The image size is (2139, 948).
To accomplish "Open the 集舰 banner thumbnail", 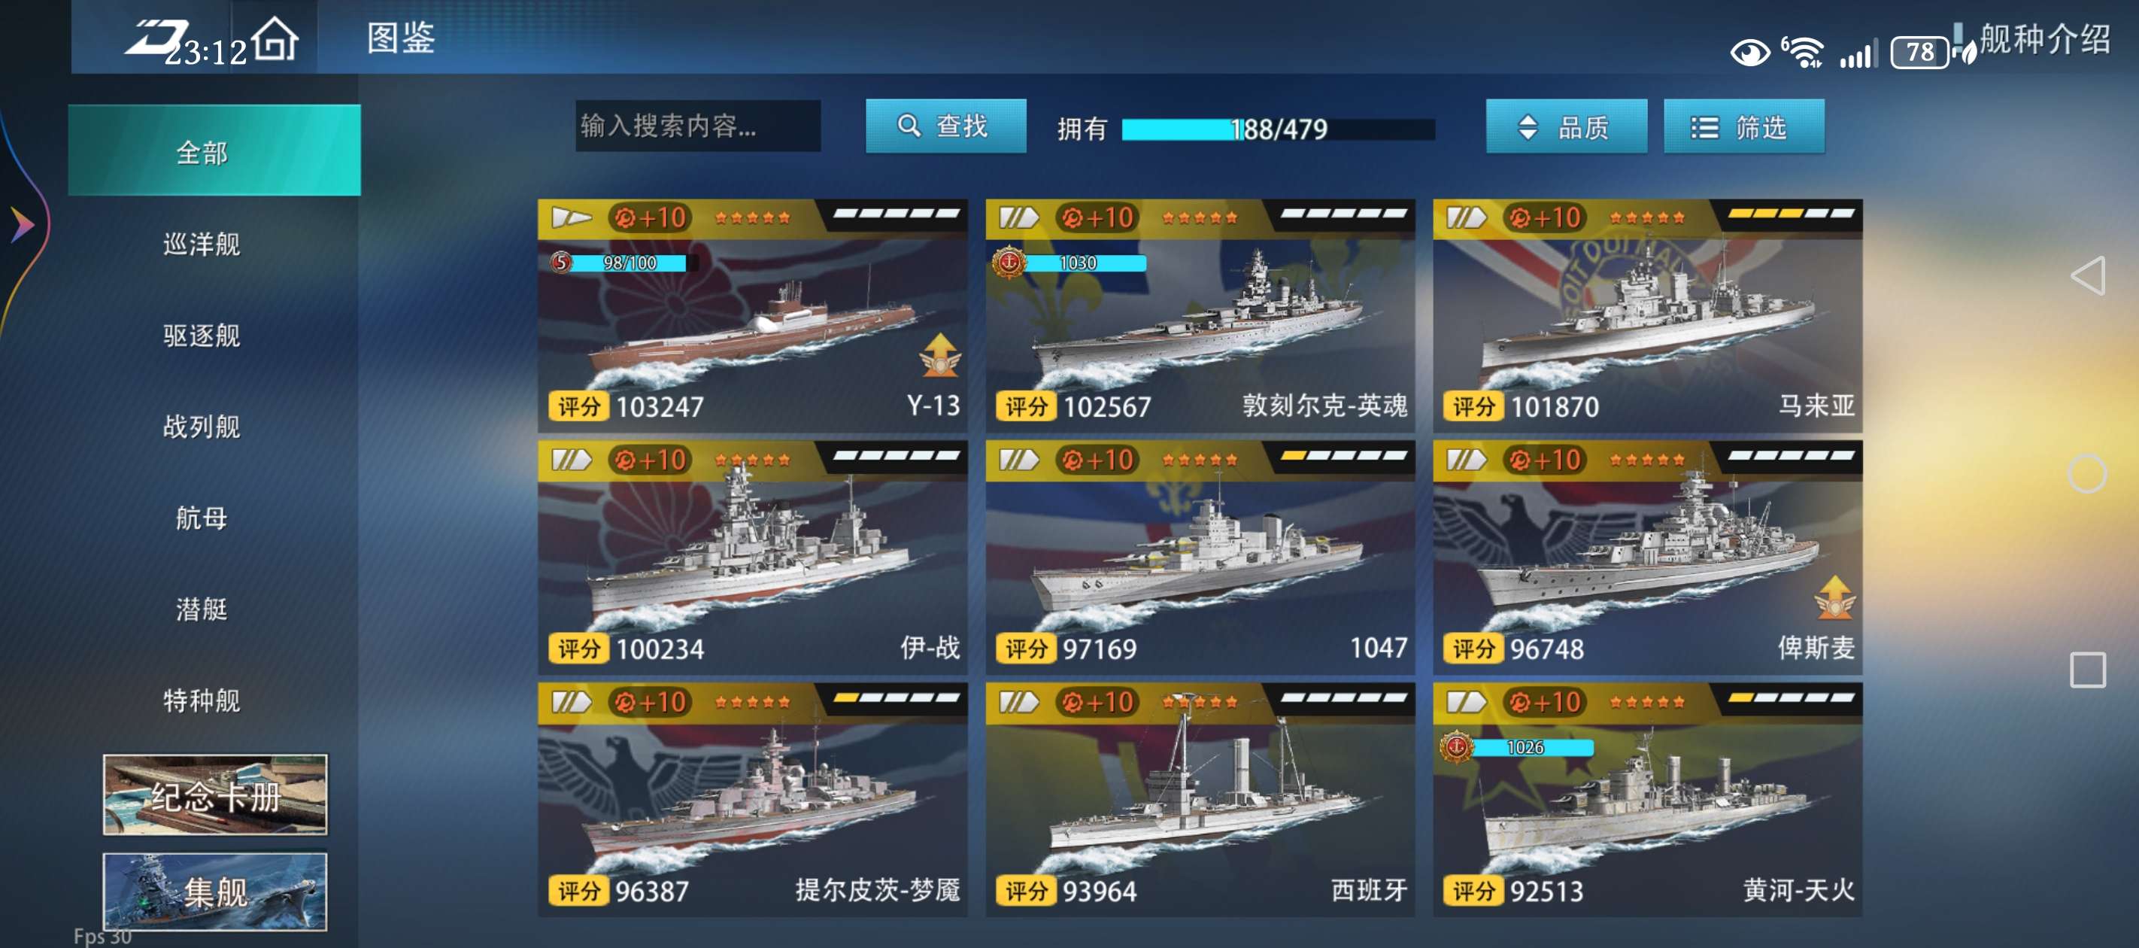I will (x=215, y=892).
